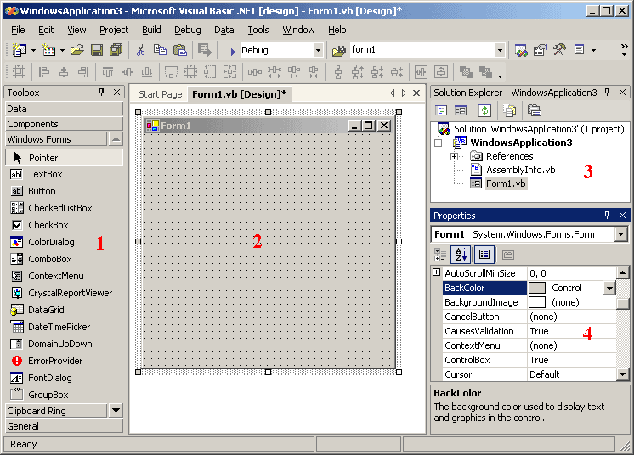Image resolution: width=634 pixels, height=455 pixels.
Task: Click the Bring to Front layout icon
Action: 466,72
